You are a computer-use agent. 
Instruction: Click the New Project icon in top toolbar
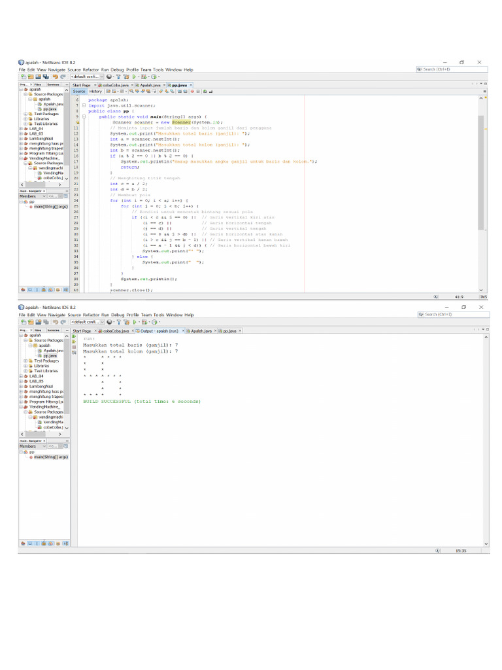tap(22, 77)
